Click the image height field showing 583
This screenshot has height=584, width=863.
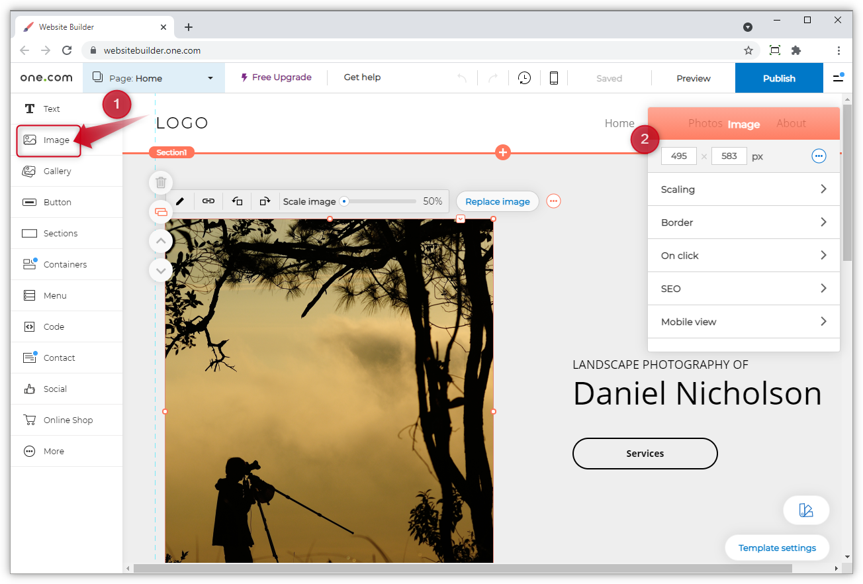(729, 156)
